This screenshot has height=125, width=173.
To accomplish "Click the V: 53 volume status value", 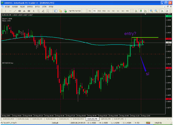I will [137, 123].
